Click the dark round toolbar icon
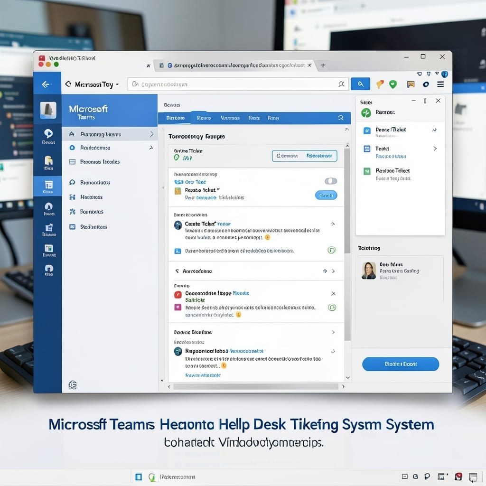This screenshot has width=486, height=486. coord(426,84)
